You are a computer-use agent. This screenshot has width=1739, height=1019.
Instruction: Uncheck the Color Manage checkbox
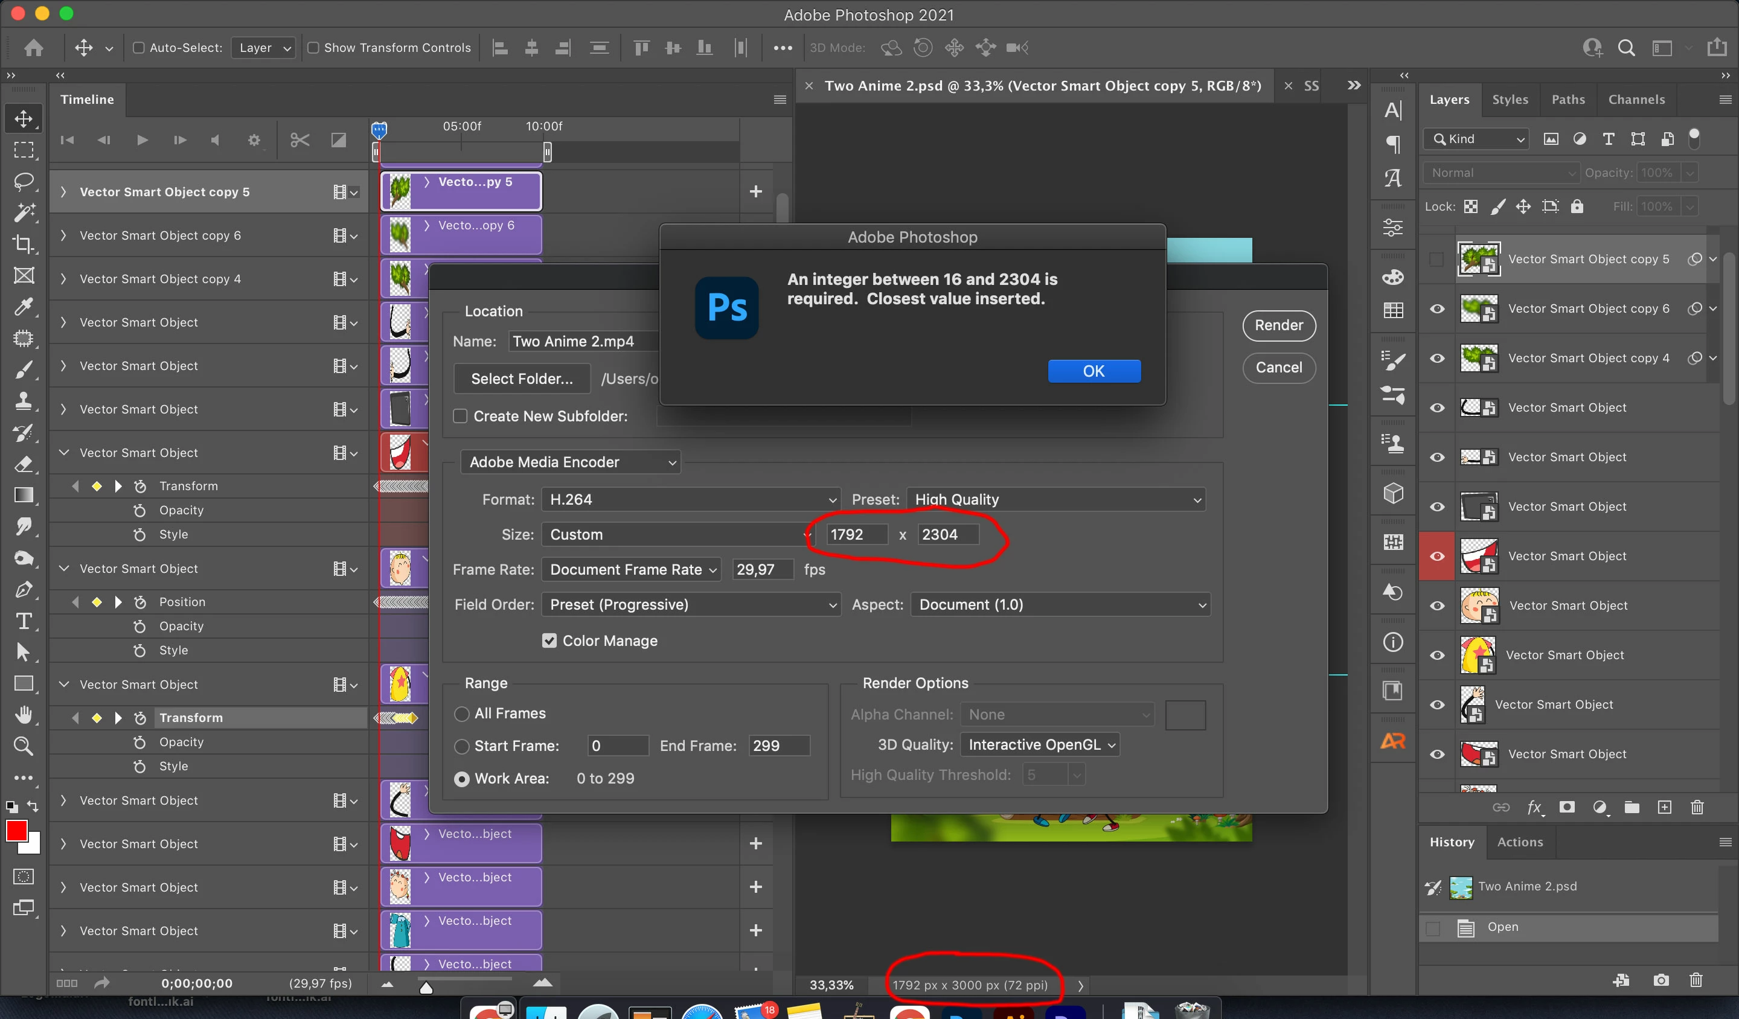coord(549,640)
